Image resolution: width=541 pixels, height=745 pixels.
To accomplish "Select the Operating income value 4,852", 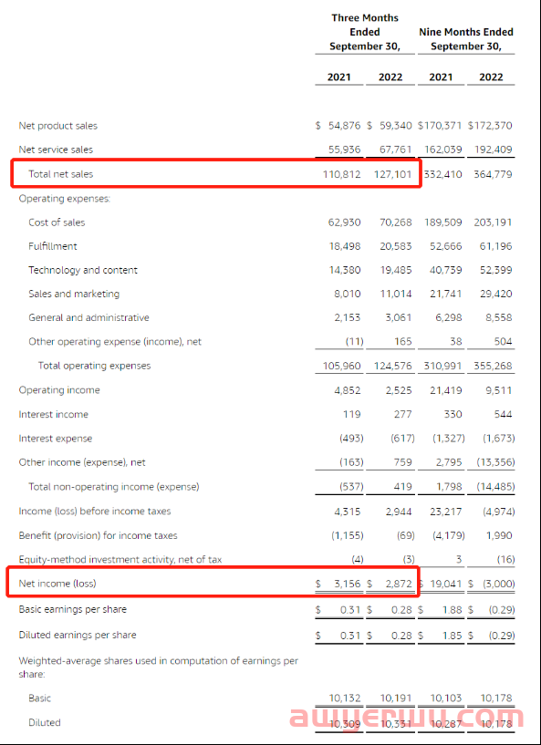I will [347, 390].
